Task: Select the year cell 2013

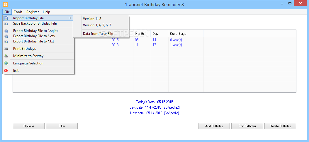Action: [115, 45]
